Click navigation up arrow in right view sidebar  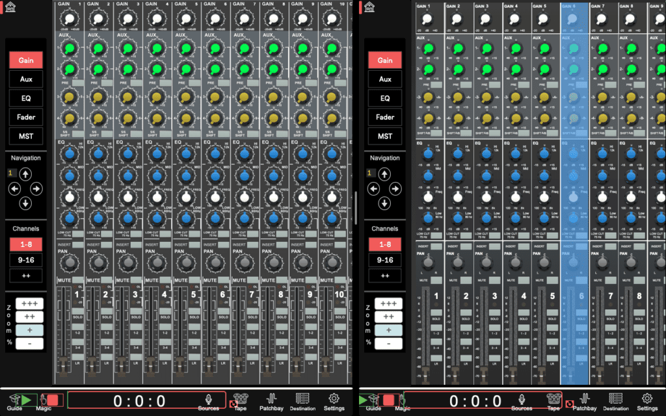[384, 174]
